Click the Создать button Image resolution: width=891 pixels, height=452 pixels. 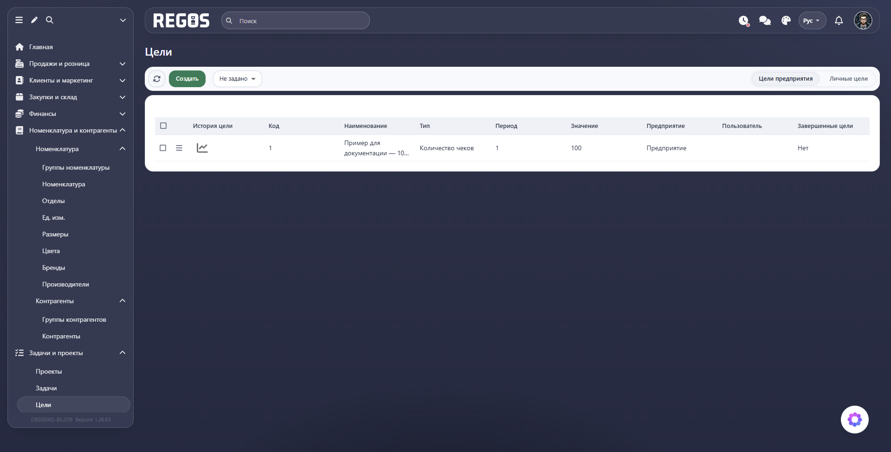pyautogui.click(x=187, y=79)
